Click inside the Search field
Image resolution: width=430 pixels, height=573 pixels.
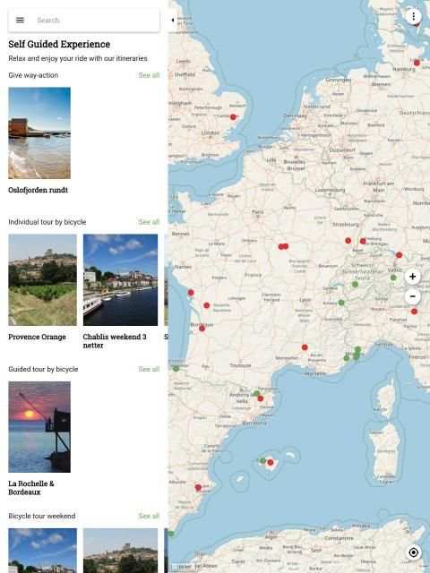(x=95, y=20)
